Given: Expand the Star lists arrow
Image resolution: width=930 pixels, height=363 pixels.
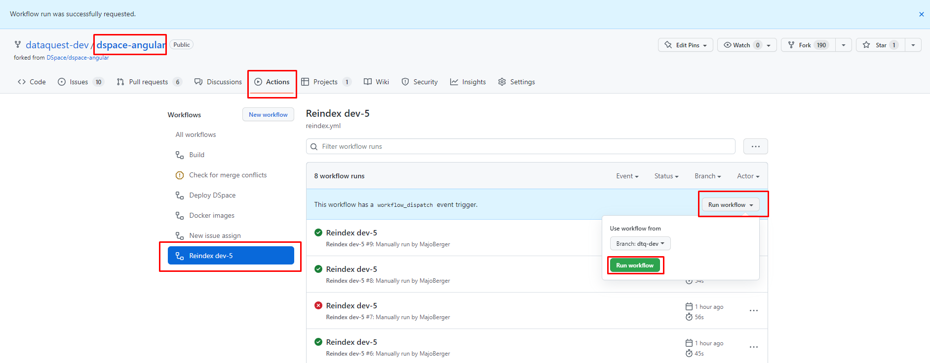Looking at the screenshot, I should [x=913, y=45].
